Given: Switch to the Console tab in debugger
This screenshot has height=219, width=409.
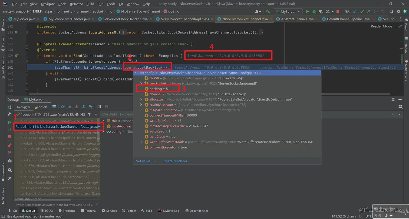Looking at the screenshot, I should tap(42, 107).
